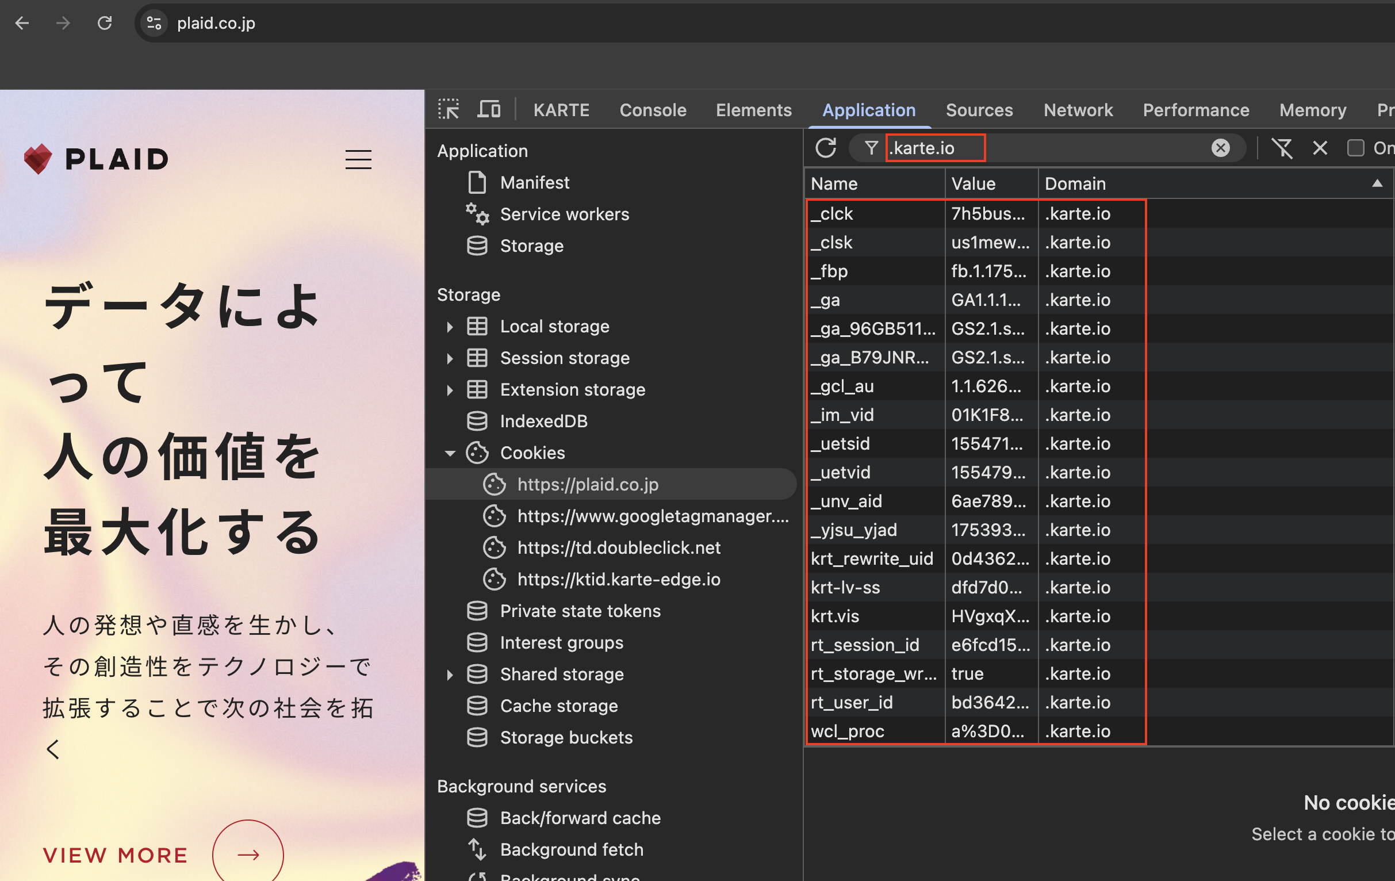Select the krt_rewrite_uid cookie row
Viewport: 1395px width, 881px height.
pyautogui.click(x=1098, y=559)
